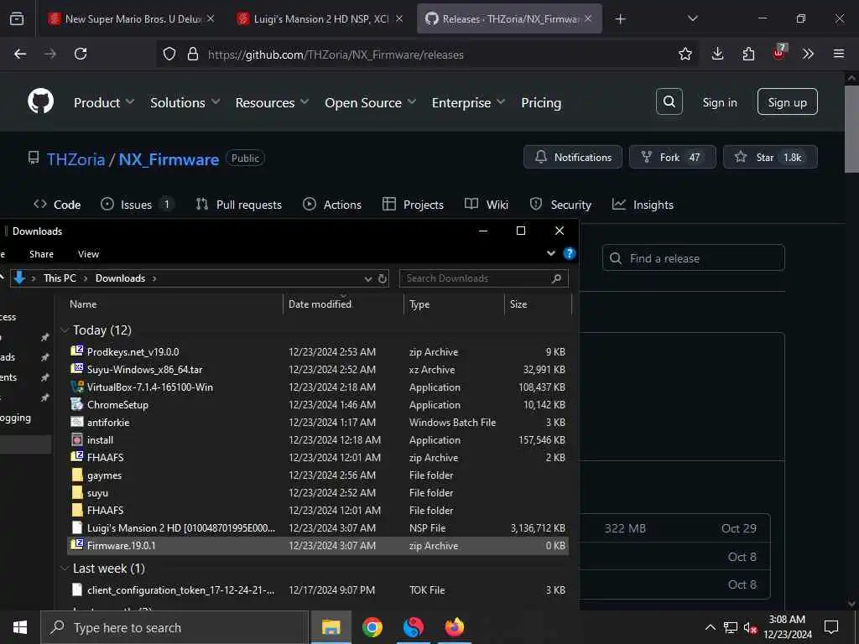859x644 pixels.
Task: Click the GitHub search magnifier button
Action: pyautogui.click(x=669, y=101)
